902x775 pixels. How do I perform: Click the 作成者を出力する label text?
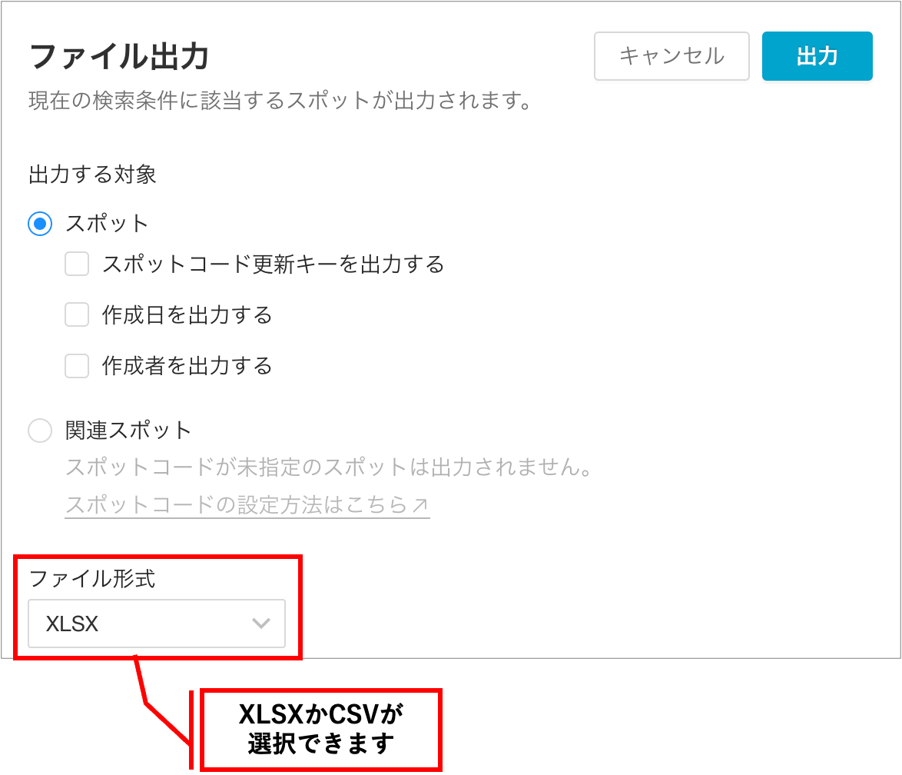(x=187, y=366)
